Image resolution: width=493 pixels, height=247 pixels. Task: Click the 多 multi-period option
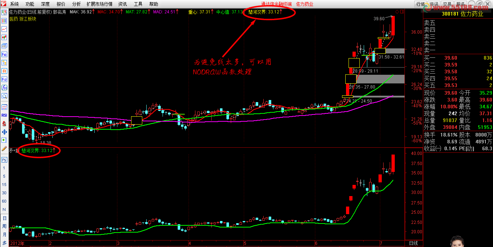(x=4, y=243)
